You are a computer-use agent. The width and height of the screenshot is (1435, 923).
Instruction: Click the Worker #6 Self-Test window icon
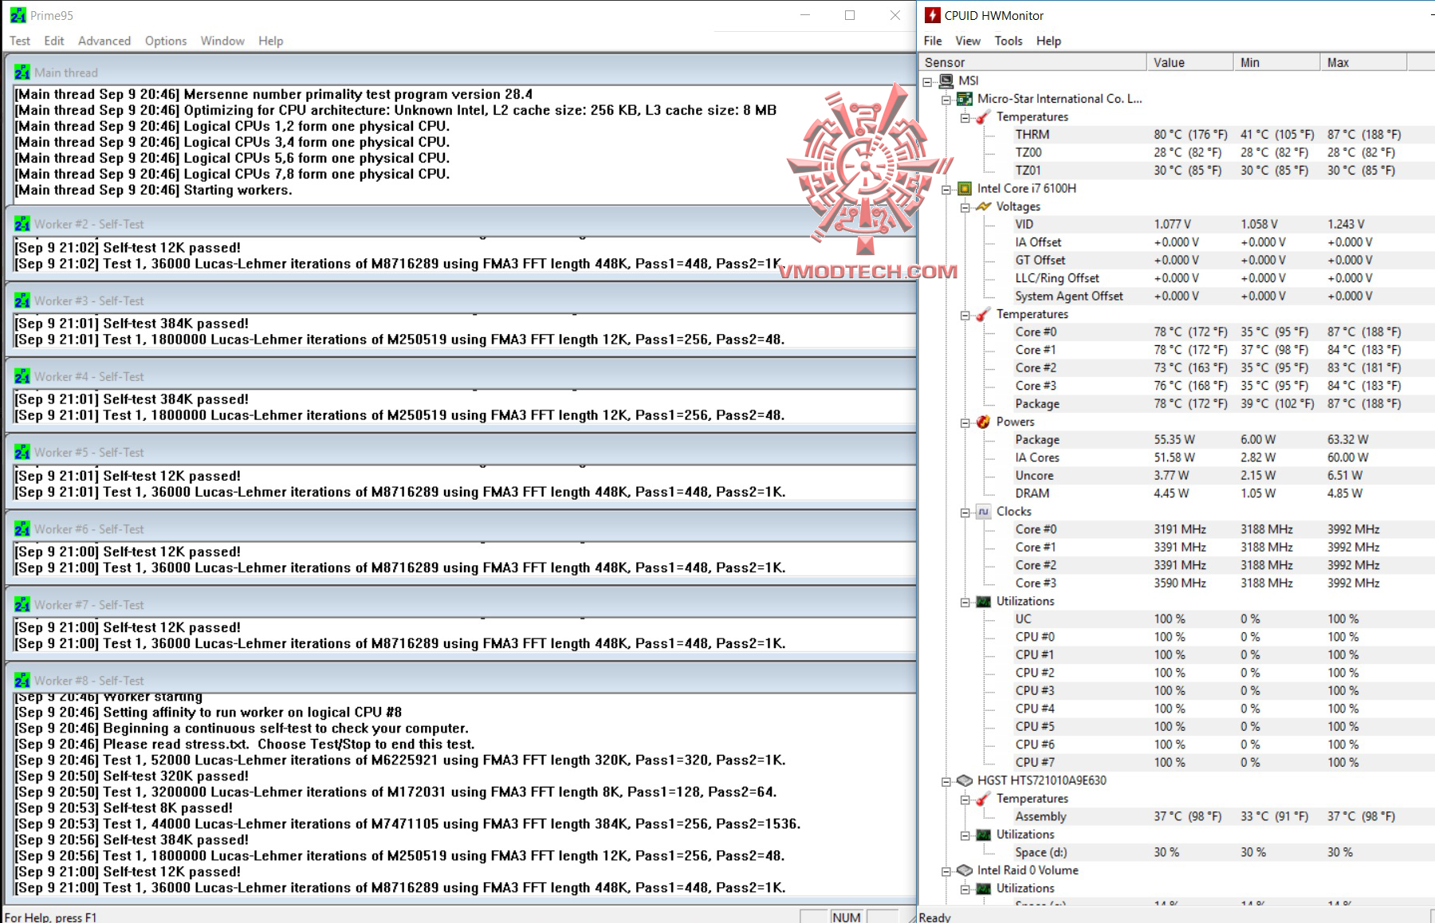tap(22, 528)
